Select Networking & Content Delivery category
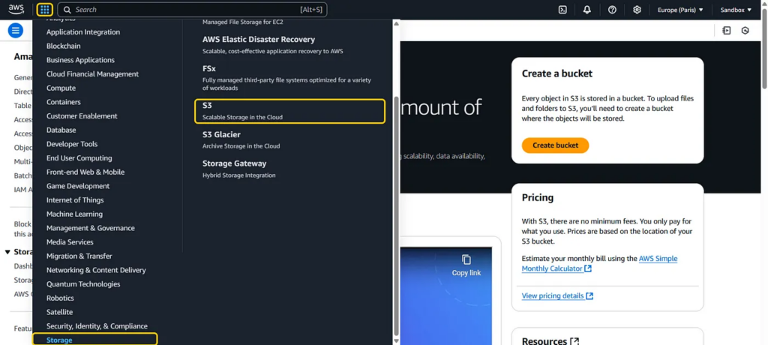Screen dimensions: 768x345 tap(96, 270)
